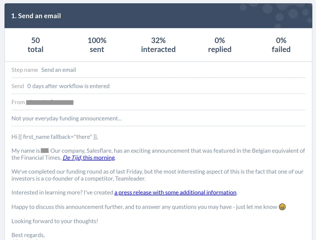Select the 50 total statistic
This screenshot has height=240, width=316.
pyautogui.click(x=36, y=45)
